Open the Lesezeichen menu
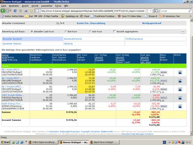Screen dimensions: 193x145 coord(46,6)
